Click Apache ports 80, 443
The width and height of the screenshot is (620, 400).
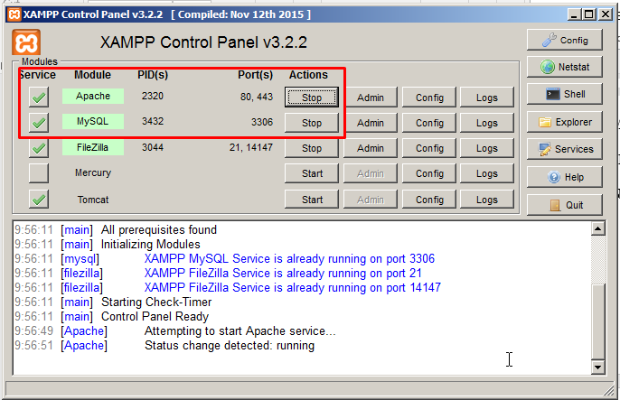tap(257, 97)
